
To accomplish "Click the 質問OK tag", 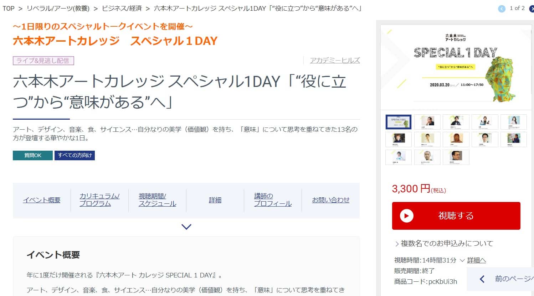I will click(x=33, y=155).
